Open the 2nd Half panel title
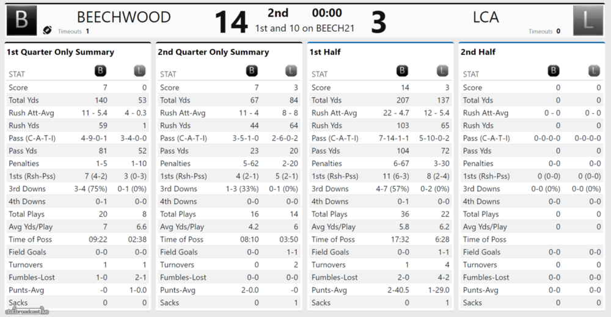This screenshot has height=317, width=611. (478, 52)
